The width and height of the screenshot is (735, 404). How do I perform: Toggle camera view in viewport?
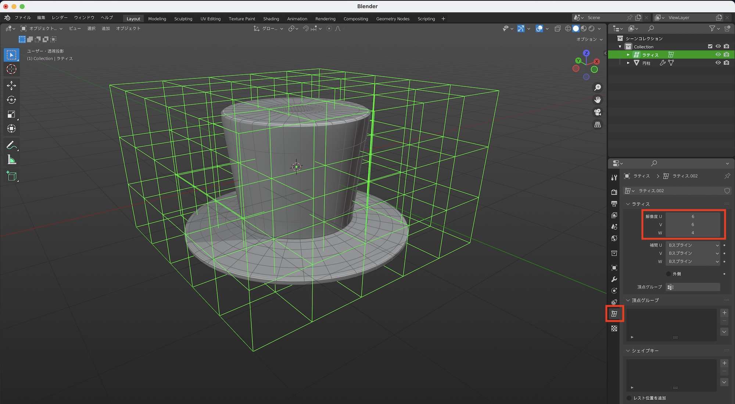(598, 112)
